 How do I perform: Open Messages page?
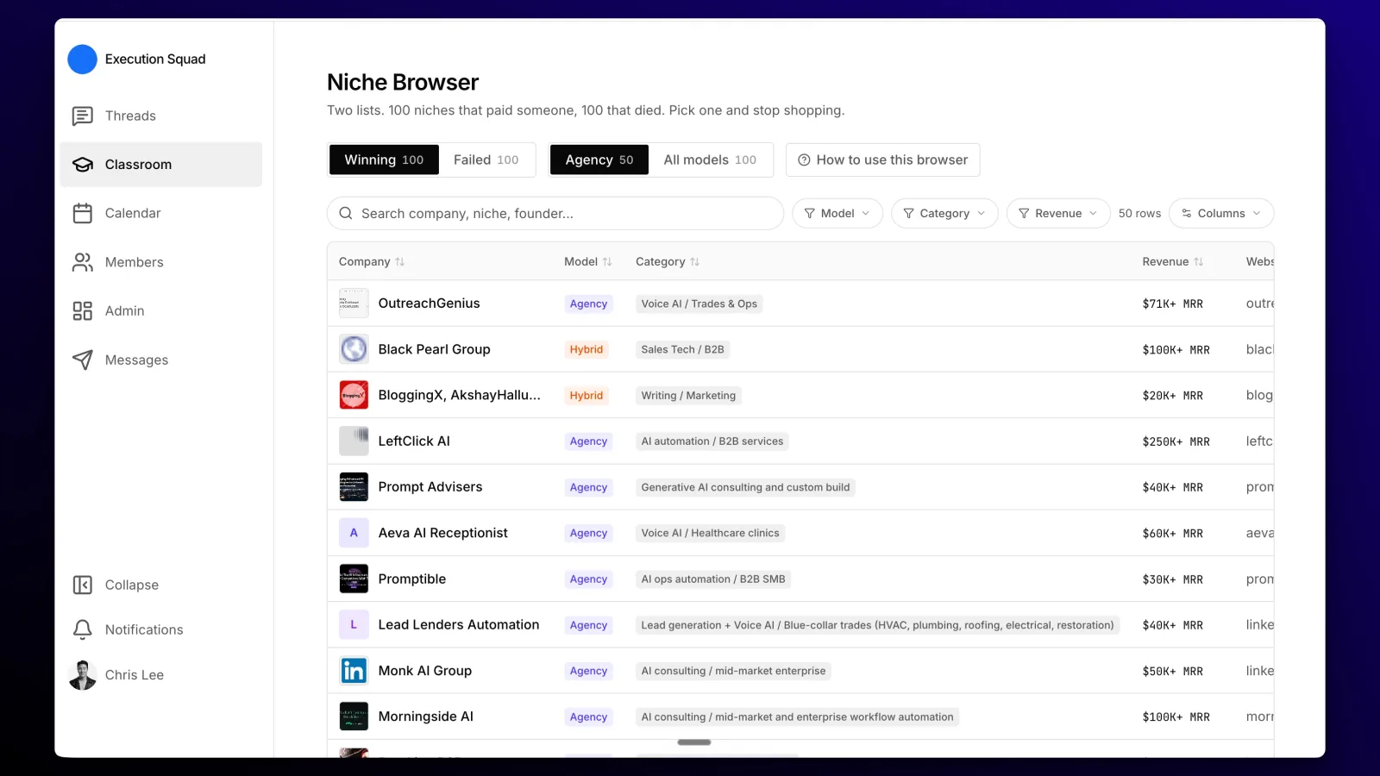click(x=136, y=360)
